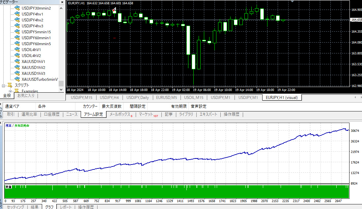The height and width of the screenshot is (209, 362).
Task: Open the EURUSD,M5 chart tab
Action: 166,98
